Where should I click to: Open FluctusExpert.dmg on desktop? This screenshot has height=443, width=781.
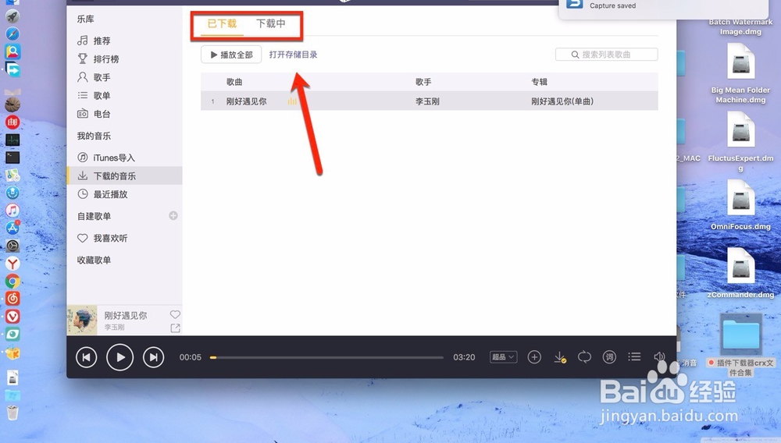pos(740,131)
